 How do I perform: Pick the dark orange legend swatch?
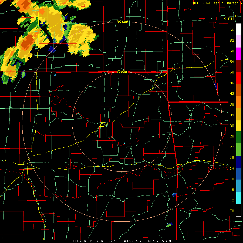238,90
